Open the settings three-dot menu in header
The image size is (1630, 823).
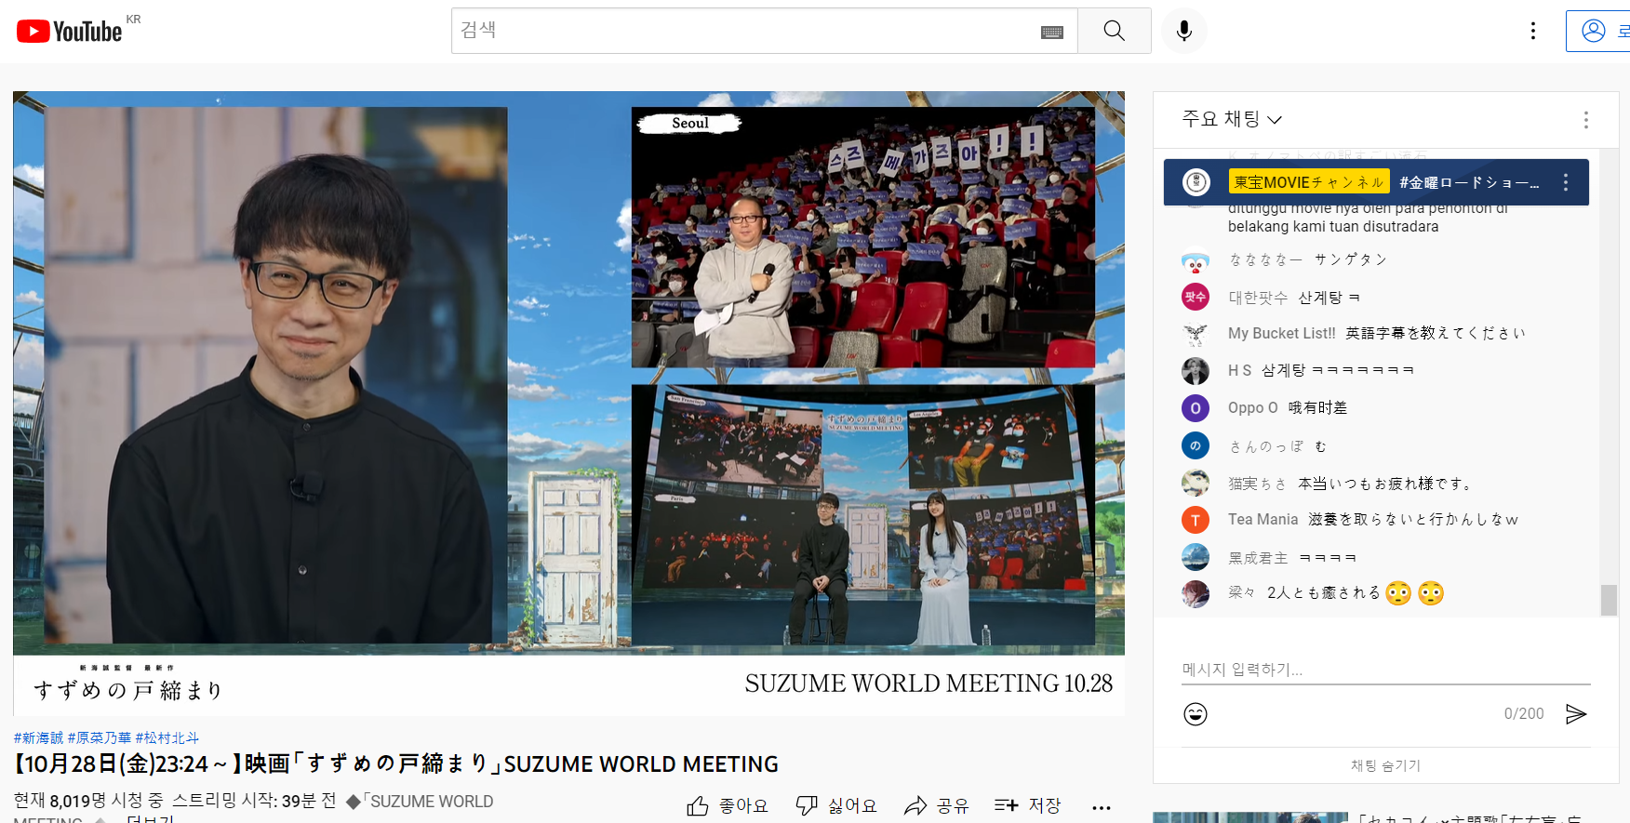(x=1533, y=31)
